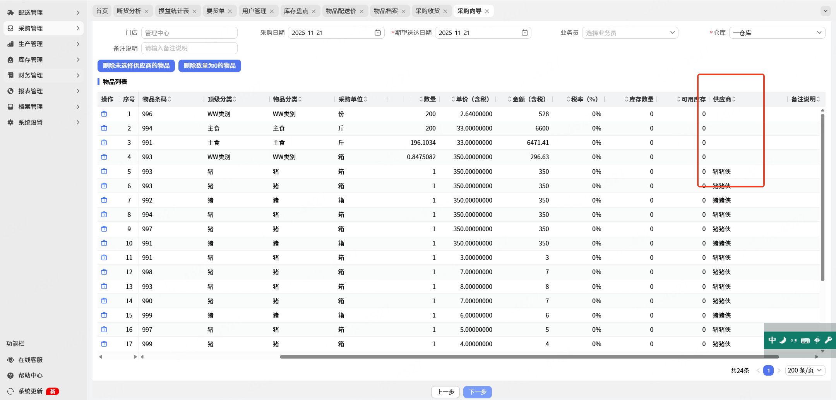
Task: Click the 备注说明 input field
Action: click(x=189, y=48)
